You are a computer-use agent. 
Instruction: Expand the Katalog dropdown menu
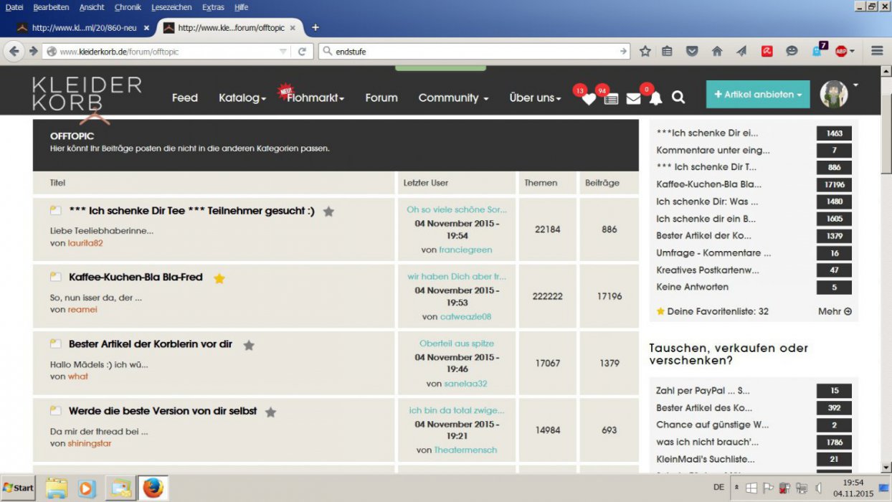[x=242, y=98]
